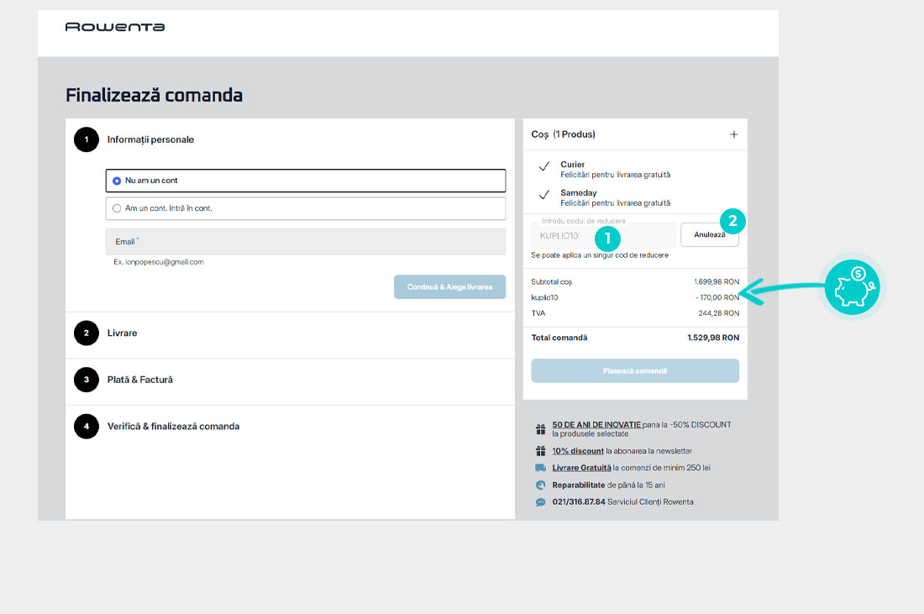Click the delivery truck icon
Viewport: 924px width, 614px height.
coord(540,468)
